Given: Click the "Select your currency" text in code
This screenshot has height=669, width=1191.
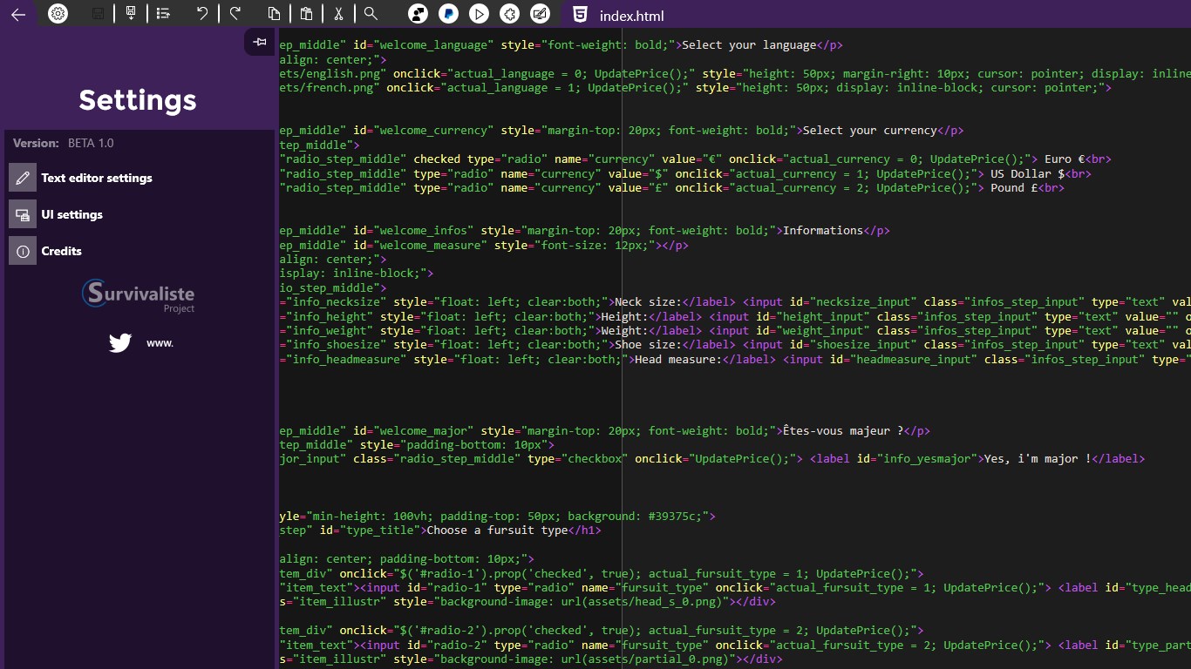Looking at the screenshot, I should point(869,131).
